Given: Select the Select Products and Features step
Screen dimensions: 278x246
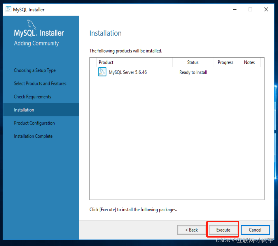Looking at the screenshot, I should pos(40,83).
